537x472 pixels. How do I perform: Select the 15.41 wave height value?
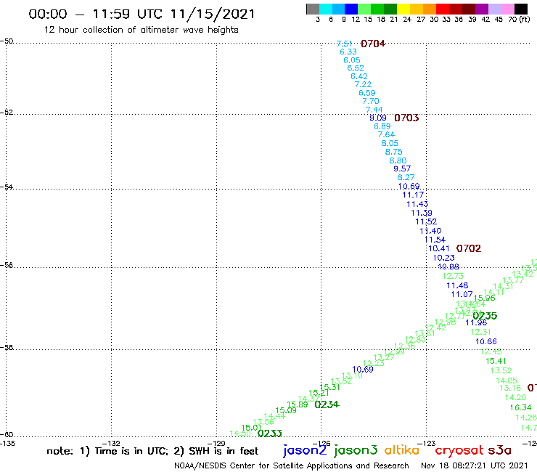click(496, 361)
